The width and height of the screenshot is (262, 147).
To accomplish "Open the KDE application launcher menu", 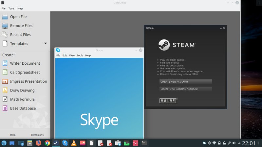I will coord(4,143).
